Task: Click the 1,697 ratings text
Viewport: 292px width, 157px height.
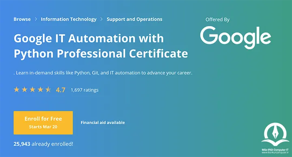Action: tap(84, 90)
